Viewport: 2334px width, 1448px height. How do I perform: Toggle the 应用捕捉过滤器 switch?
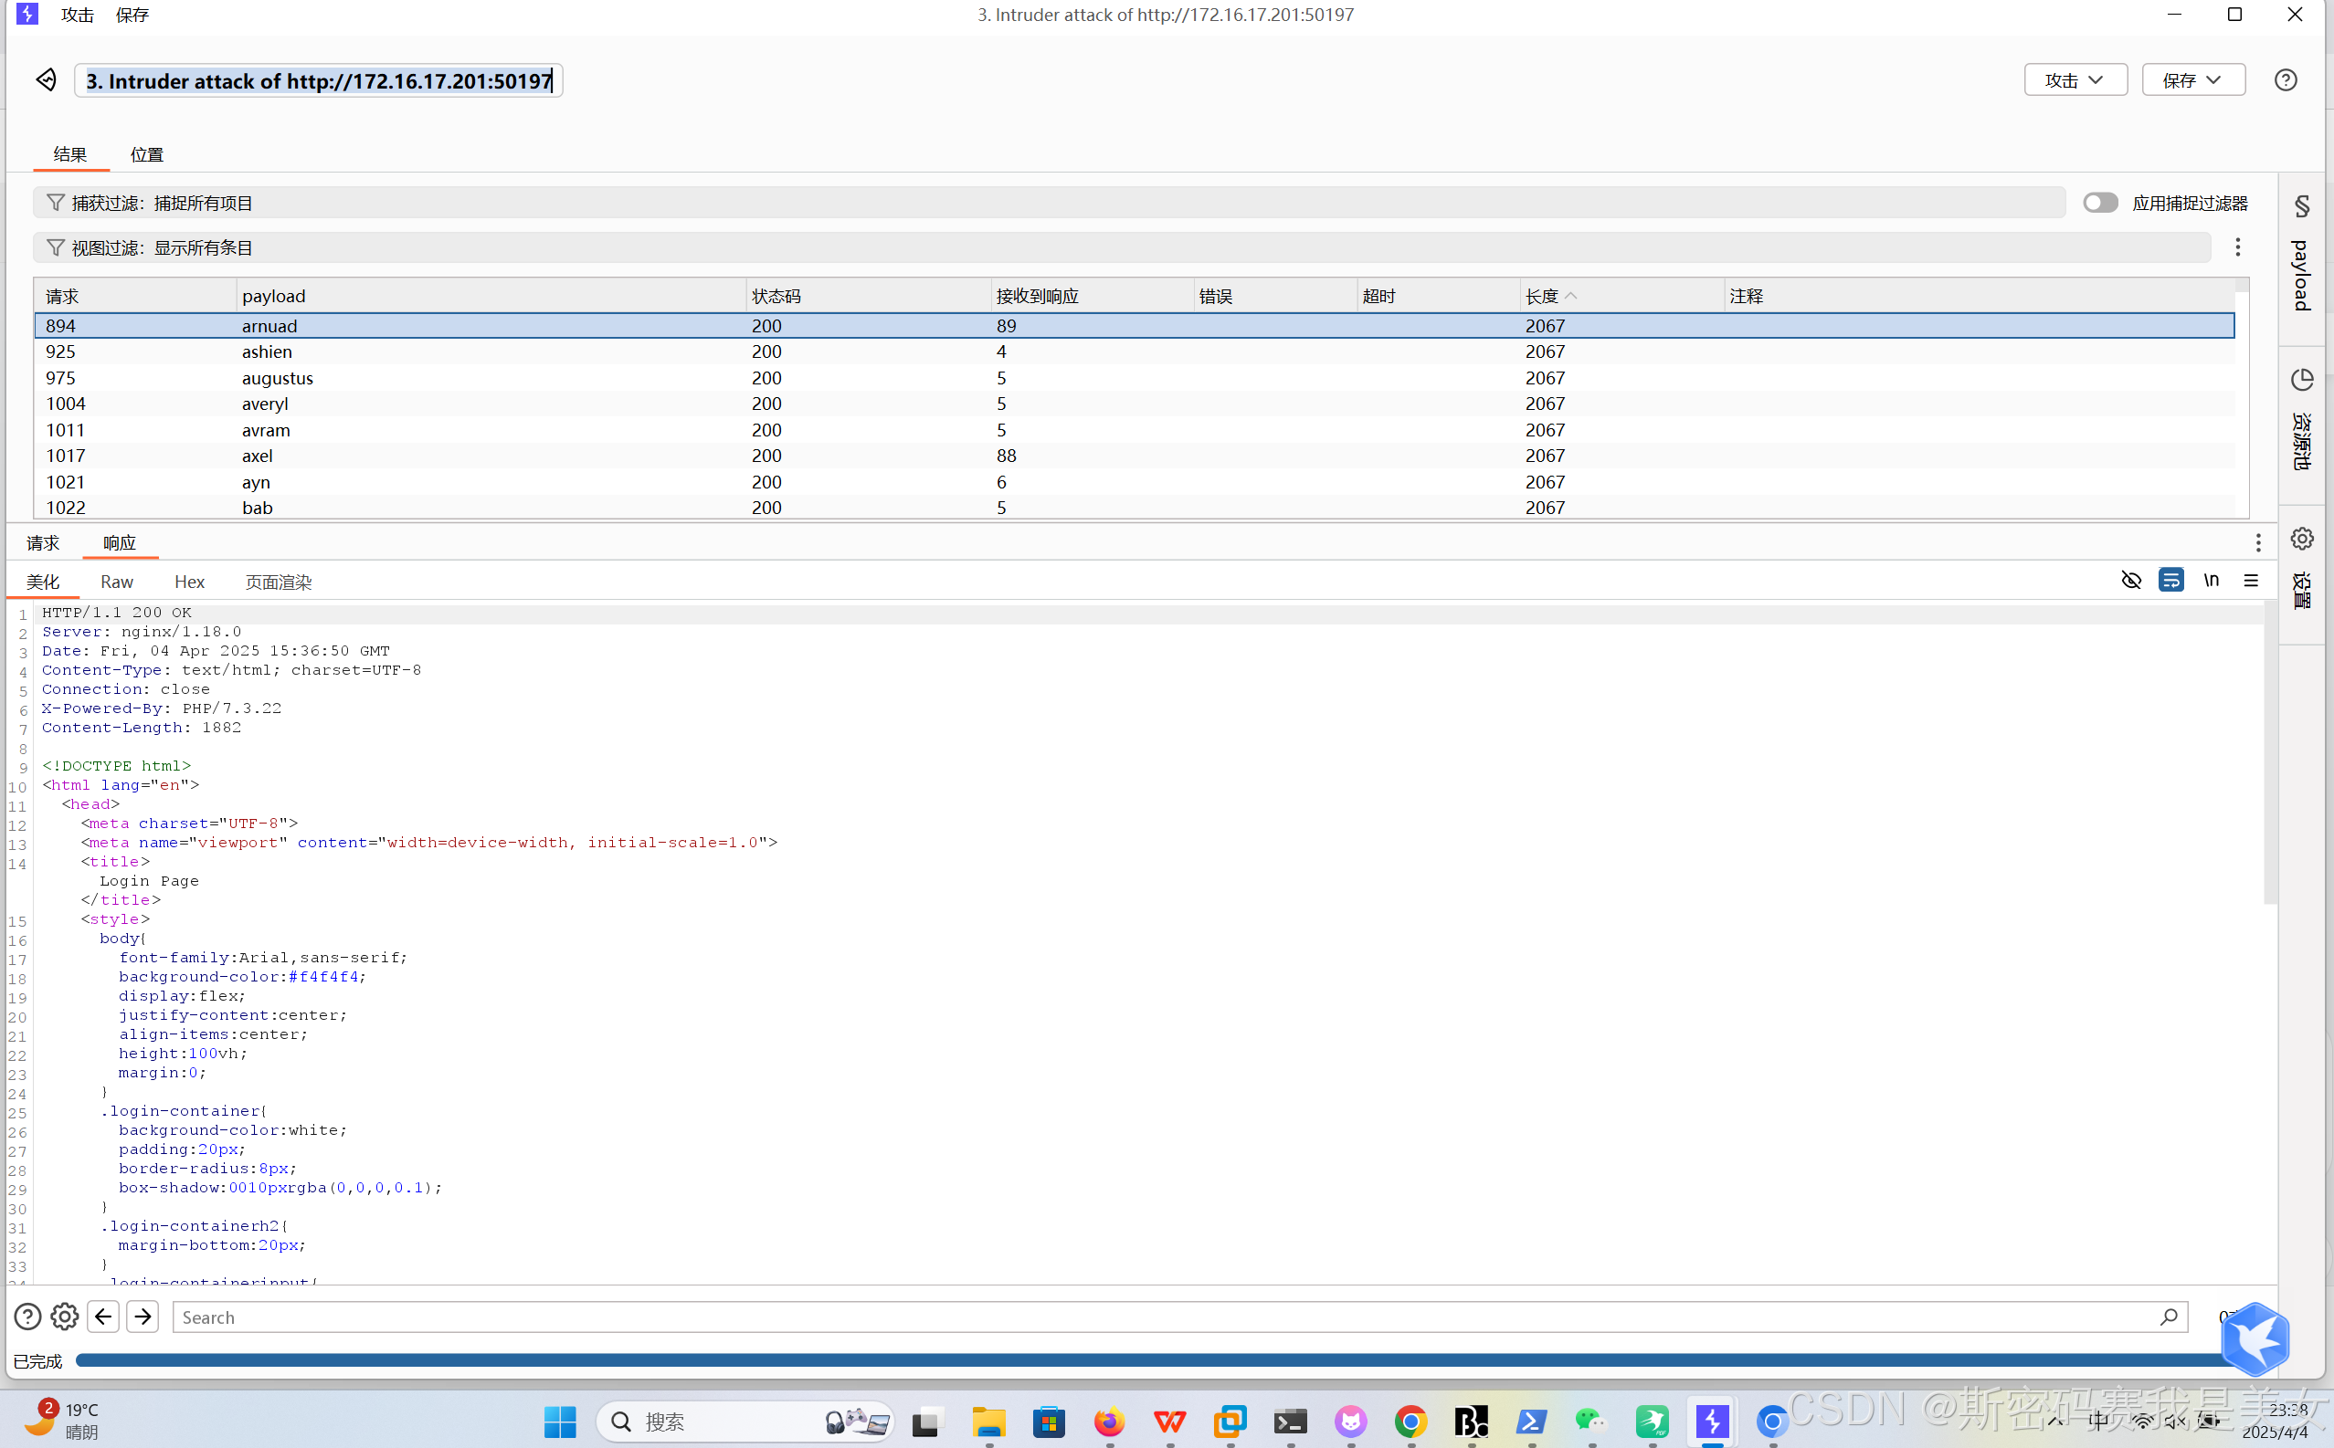(x=2099, y=203)
